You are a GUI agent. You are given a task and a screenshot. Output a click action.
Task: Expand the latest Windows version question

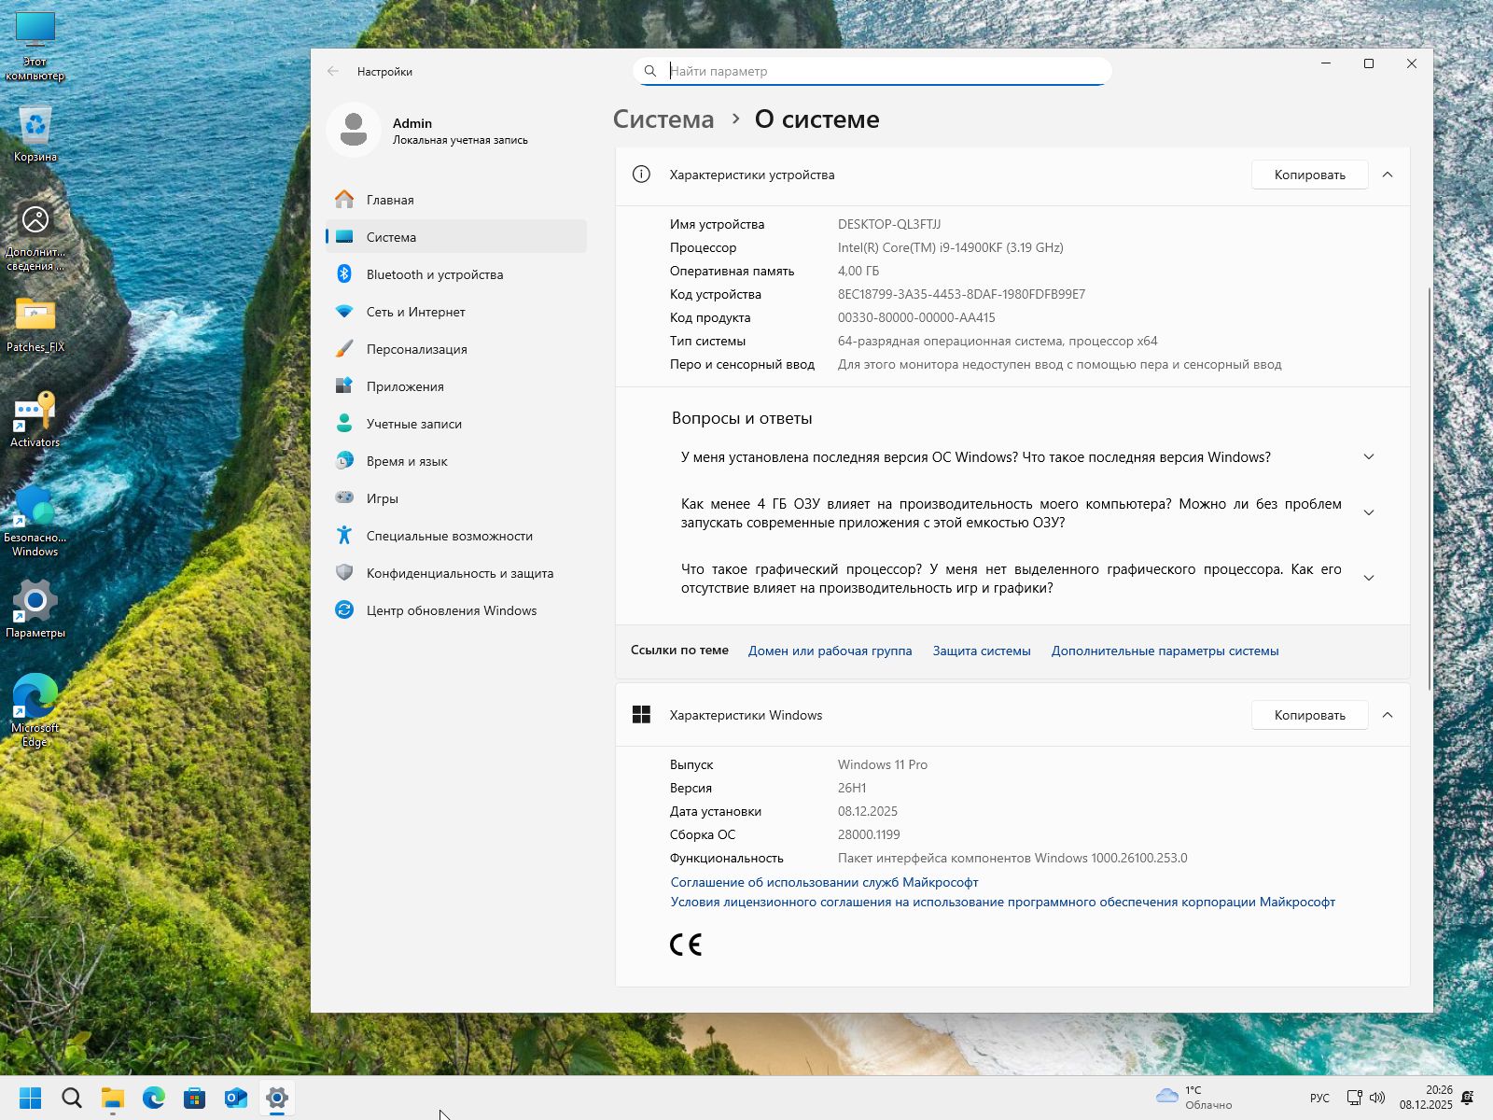coord(1368,457)
